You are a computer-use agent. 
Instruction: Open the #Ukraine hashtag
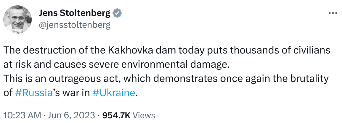coord(114,93)
